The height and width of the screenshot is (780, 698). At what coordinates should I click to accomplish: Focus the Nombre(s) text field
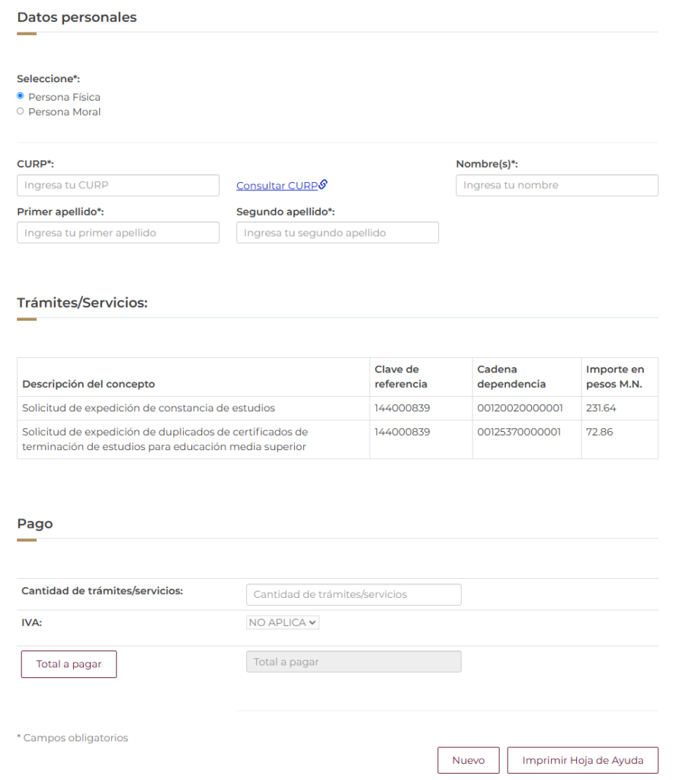556,185
